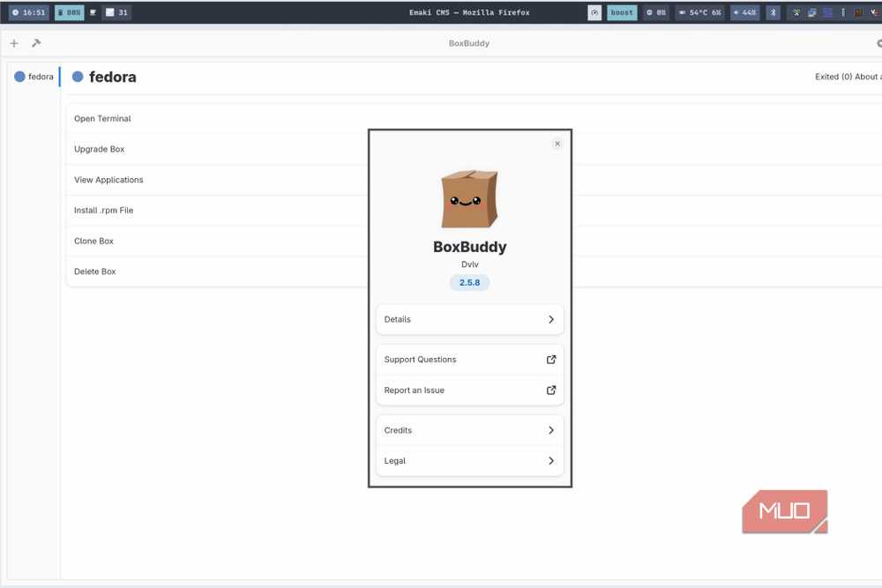The image size is (882, 588).
Task: Select the Open Terminal action
Action: click(x=102, y=119)
